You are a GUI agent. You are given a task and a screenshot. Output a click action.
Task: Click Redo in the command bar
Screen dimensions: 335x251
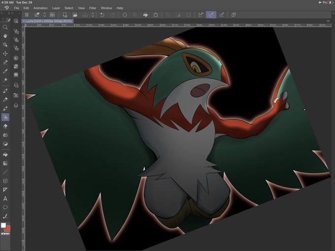[112, 15]
